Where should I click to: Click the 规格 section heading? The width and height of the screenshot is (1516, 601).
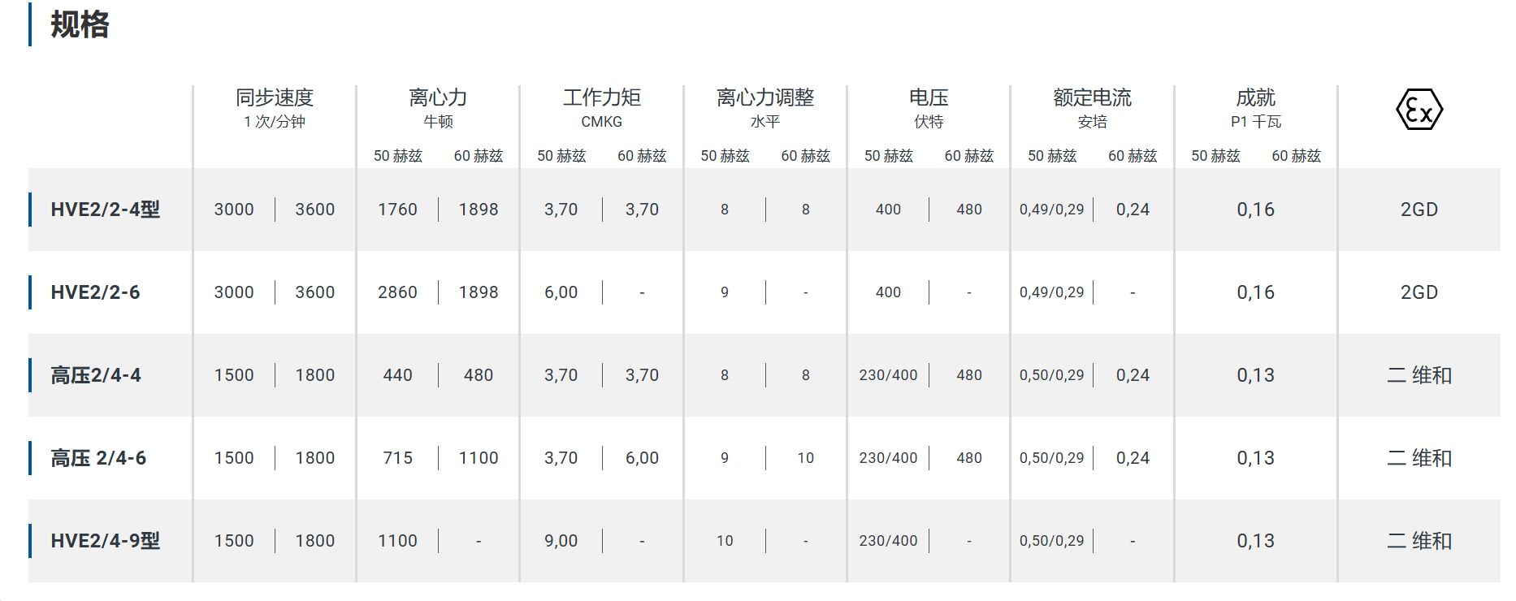tap(80, 24)
